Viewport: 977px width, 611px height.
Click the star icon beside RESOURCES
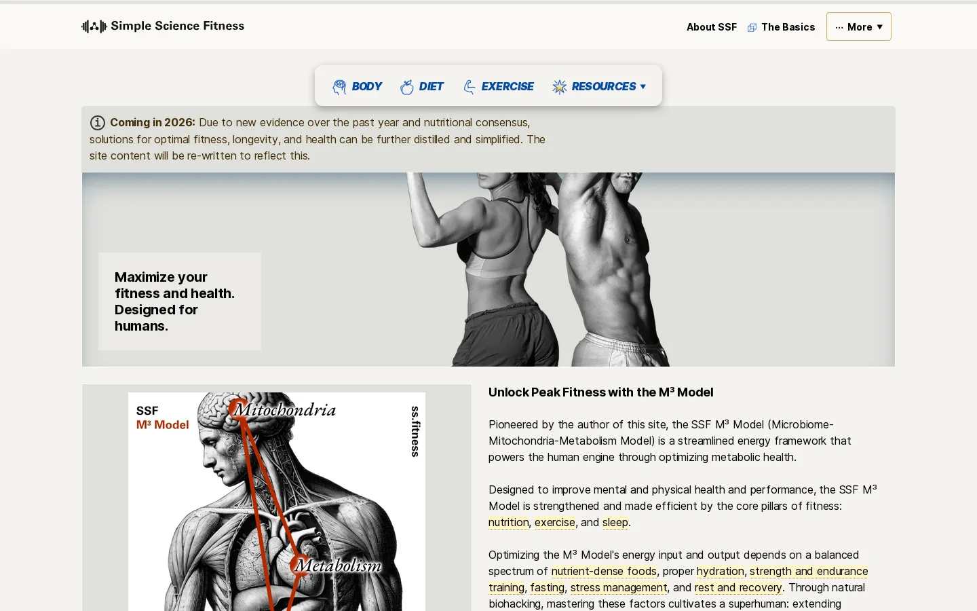tap(559, 87)
